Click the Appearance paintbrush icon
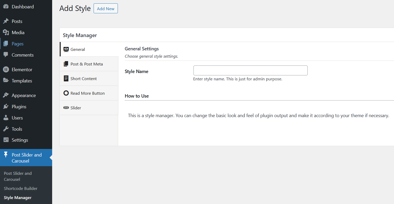This screenshot has width=394, height=204. pos(6,95)
